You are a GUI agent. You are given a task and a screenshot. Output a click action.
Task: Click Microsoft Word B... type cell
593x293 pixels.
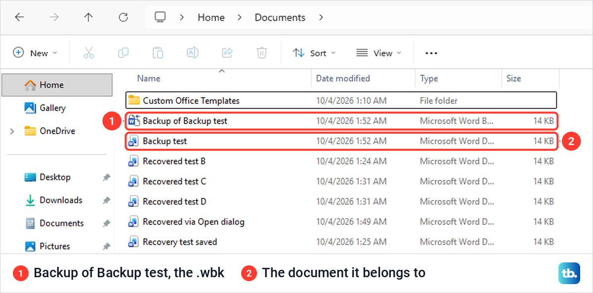tap(457, 121)
